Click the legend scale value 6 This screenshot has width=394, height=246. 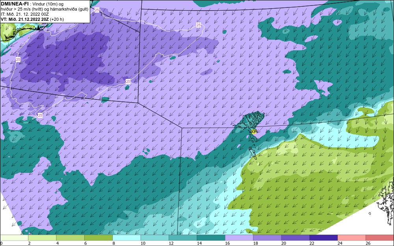tap(85, 243)
